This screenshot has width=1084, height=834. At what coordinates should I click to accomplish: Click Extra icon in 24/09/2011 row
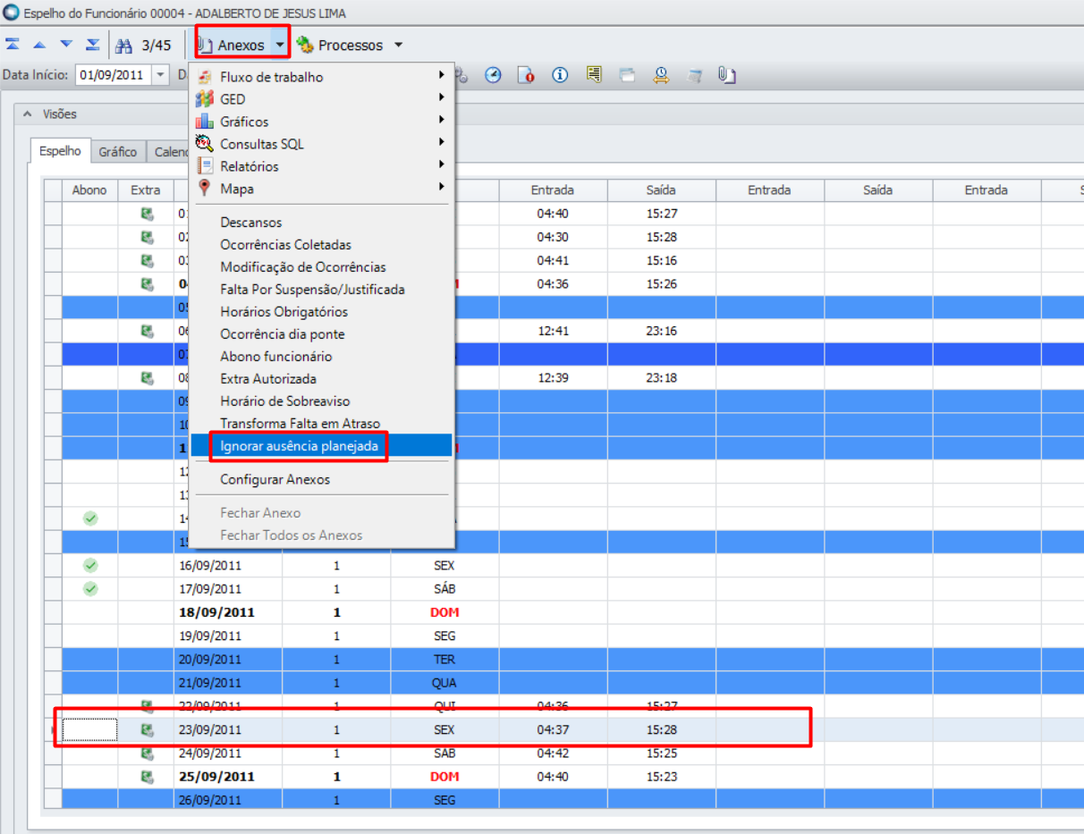click(x=147, y=753)
